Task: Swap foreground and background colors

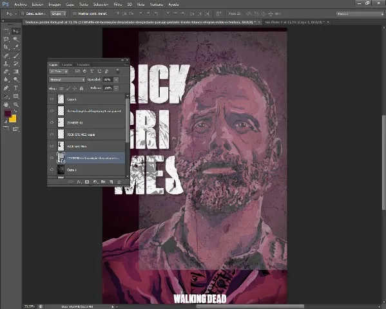Action: tap(15, 111)
